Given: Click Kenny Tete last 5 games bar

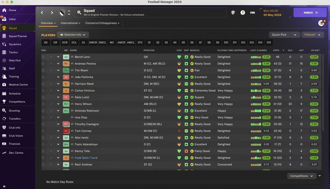Looking at the screenshot, I should 256,151.
